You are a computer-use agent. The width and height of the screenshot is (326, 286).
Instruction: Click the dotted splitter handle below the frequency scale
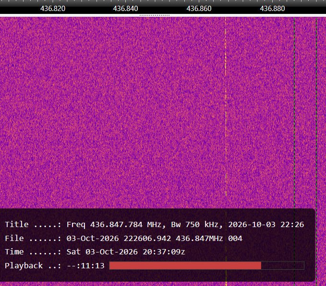click(x=155, y=15)
